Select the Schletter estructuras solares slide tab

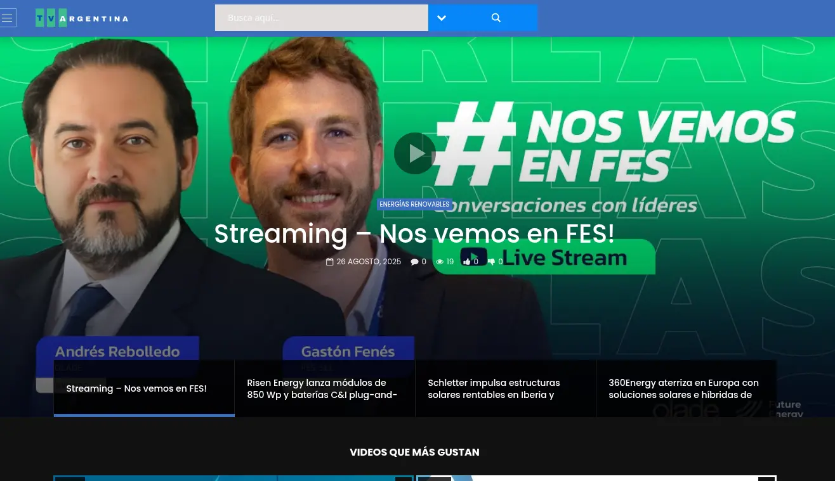506,388
